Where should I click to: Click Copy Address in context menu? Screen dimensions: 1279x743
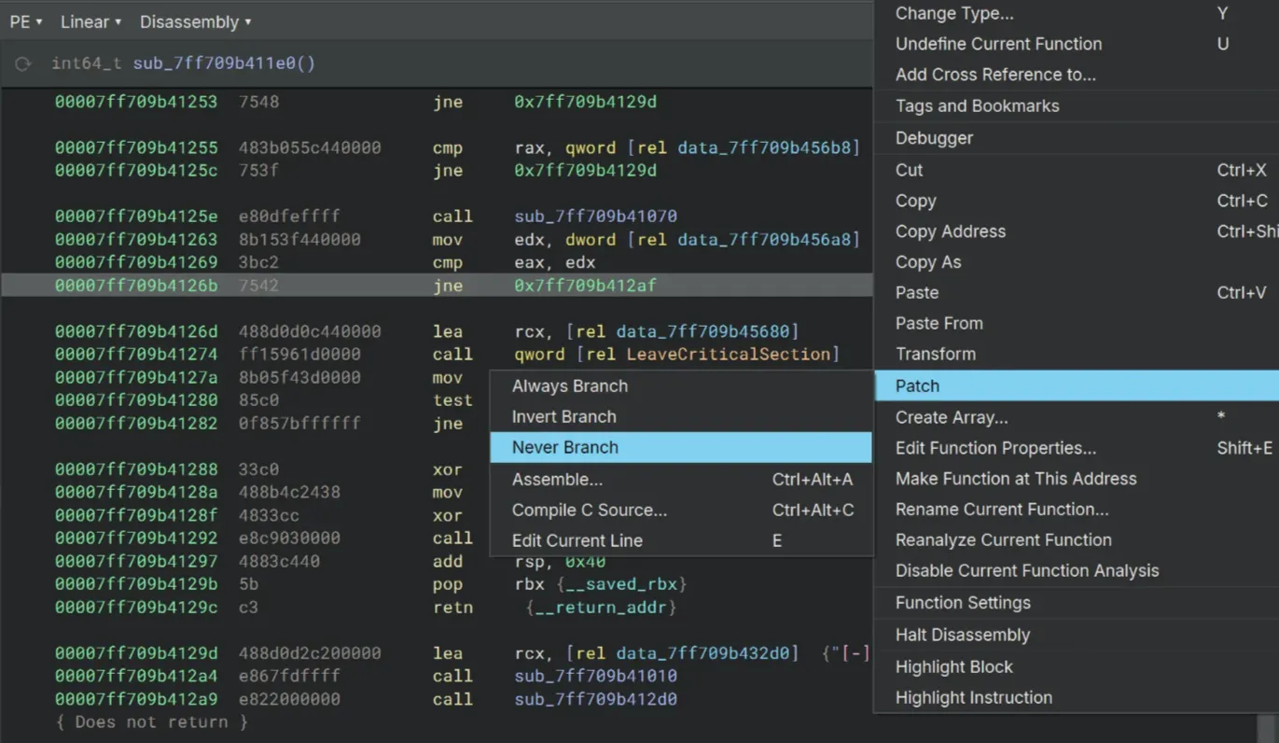pyautogui.click(x=950, y=231)
